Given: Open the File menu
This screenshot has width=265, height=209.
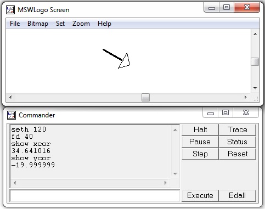Looking at the screenshot, I should coord(15,24).
